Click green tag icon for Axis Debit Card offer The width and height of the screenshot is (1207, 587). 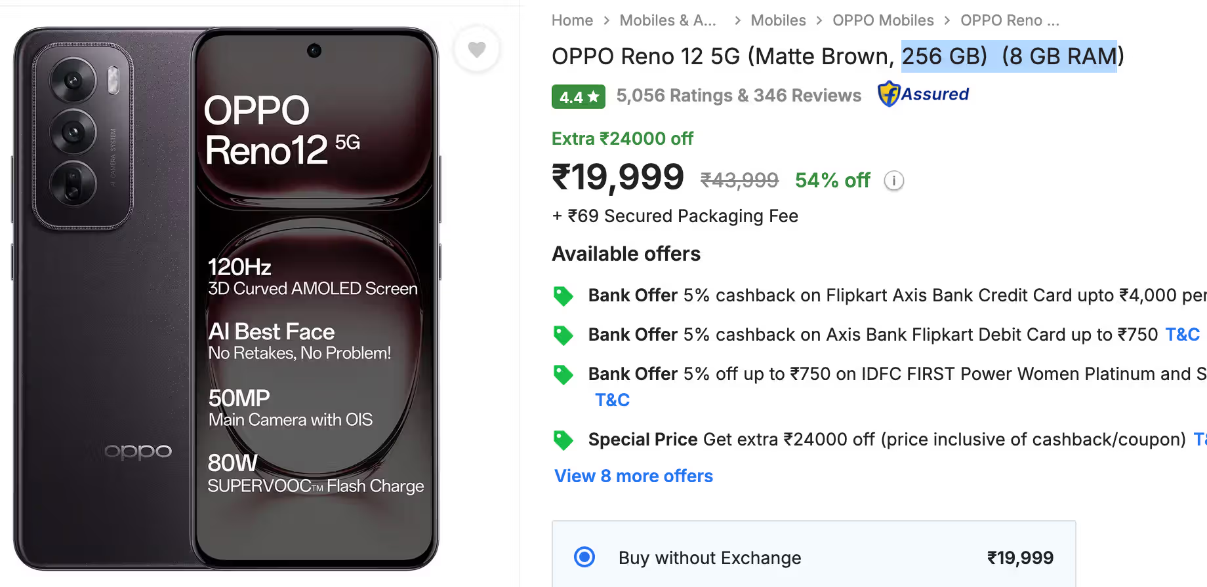[563, 335]
